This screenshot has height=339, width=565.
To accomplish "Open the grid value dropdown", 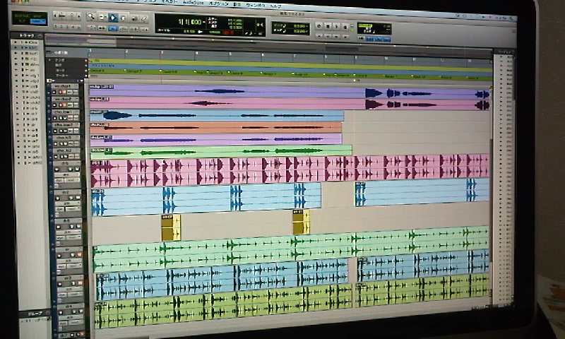I will click(307, 26).
